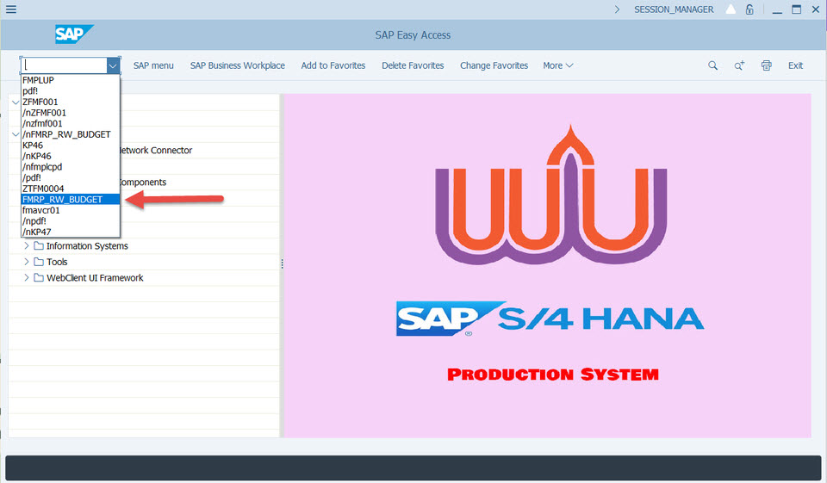Click the Find Next magnifier-plus icon
Viewport: 827px width, 483px height.
(x=739, y=65)
